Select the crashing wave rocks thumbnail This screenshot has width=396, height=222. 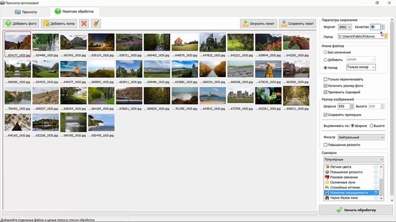pos(184,96)
